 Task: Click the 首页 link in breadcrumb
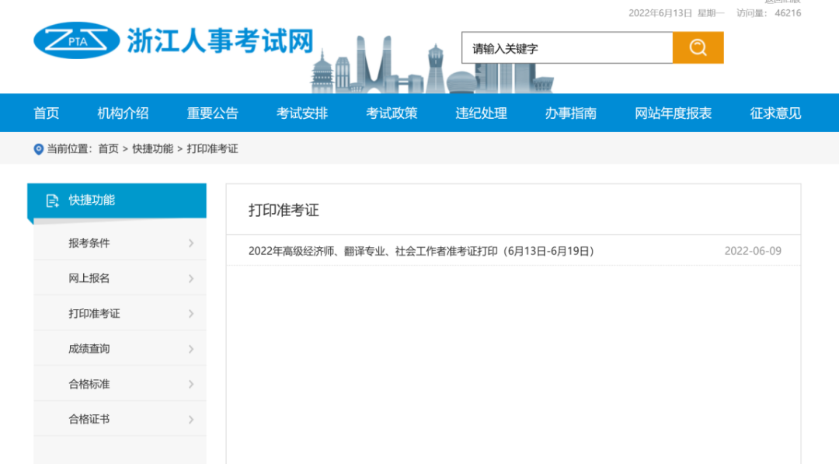coord(108,149)
